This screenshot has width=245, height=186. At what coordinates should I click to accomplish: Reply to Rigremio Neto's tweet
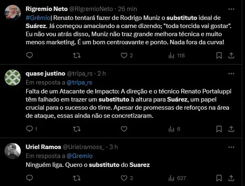(x=29, y=55)
